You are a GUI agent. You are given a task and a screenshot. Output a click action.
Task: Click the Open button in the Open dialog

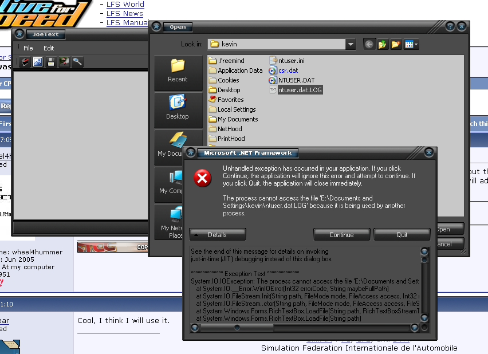point(450,229)
